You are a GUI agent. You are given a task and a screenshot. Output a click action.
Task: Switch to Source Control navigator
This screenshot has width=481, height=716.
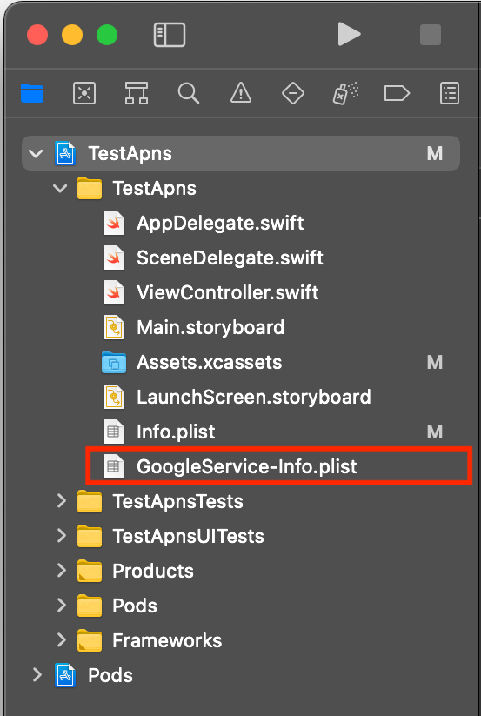tap(84, 94)
